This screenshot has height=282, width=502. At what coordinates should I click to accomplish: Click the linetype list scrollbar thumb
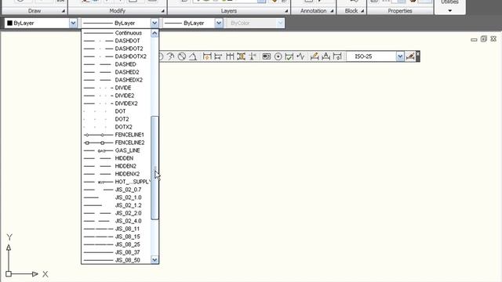pos(155,168)
